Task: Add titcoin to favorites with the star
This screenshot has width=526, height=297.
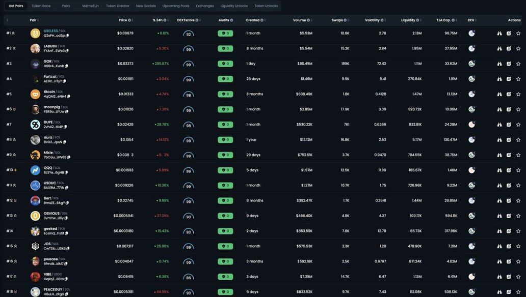Action: (518, 94)
